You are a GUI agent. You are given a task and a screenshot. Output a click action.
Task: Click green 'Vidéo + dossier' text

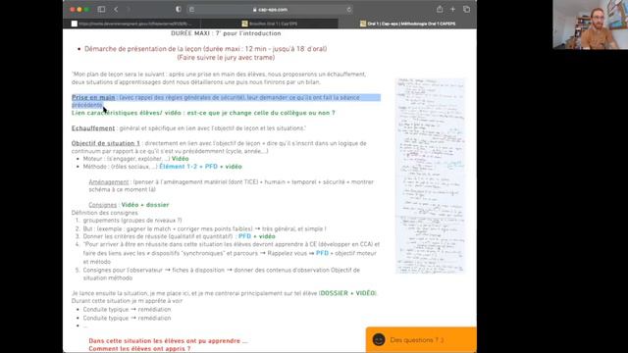[x=145, y=205]
